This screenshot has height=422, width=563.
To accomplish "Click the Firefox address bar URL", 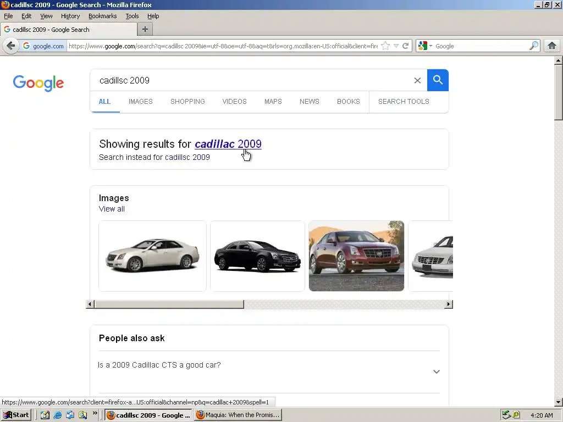I will (x=223, y=46).
